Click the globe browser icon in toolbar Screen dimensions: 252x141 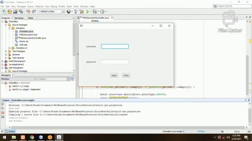click(69, 11)
